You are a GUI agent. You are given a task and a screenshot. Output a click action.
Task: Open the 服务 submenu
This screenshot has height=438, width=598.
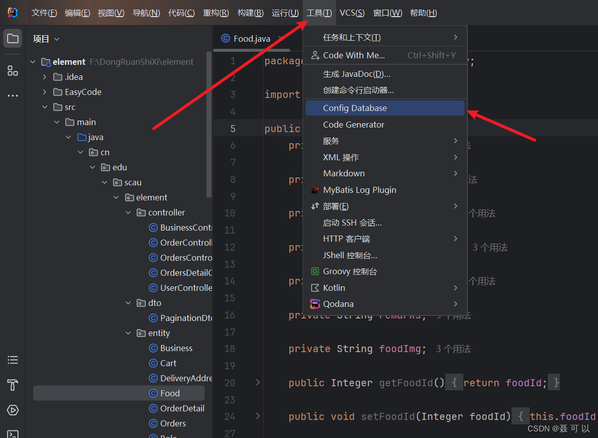click(x=385, y=141)
